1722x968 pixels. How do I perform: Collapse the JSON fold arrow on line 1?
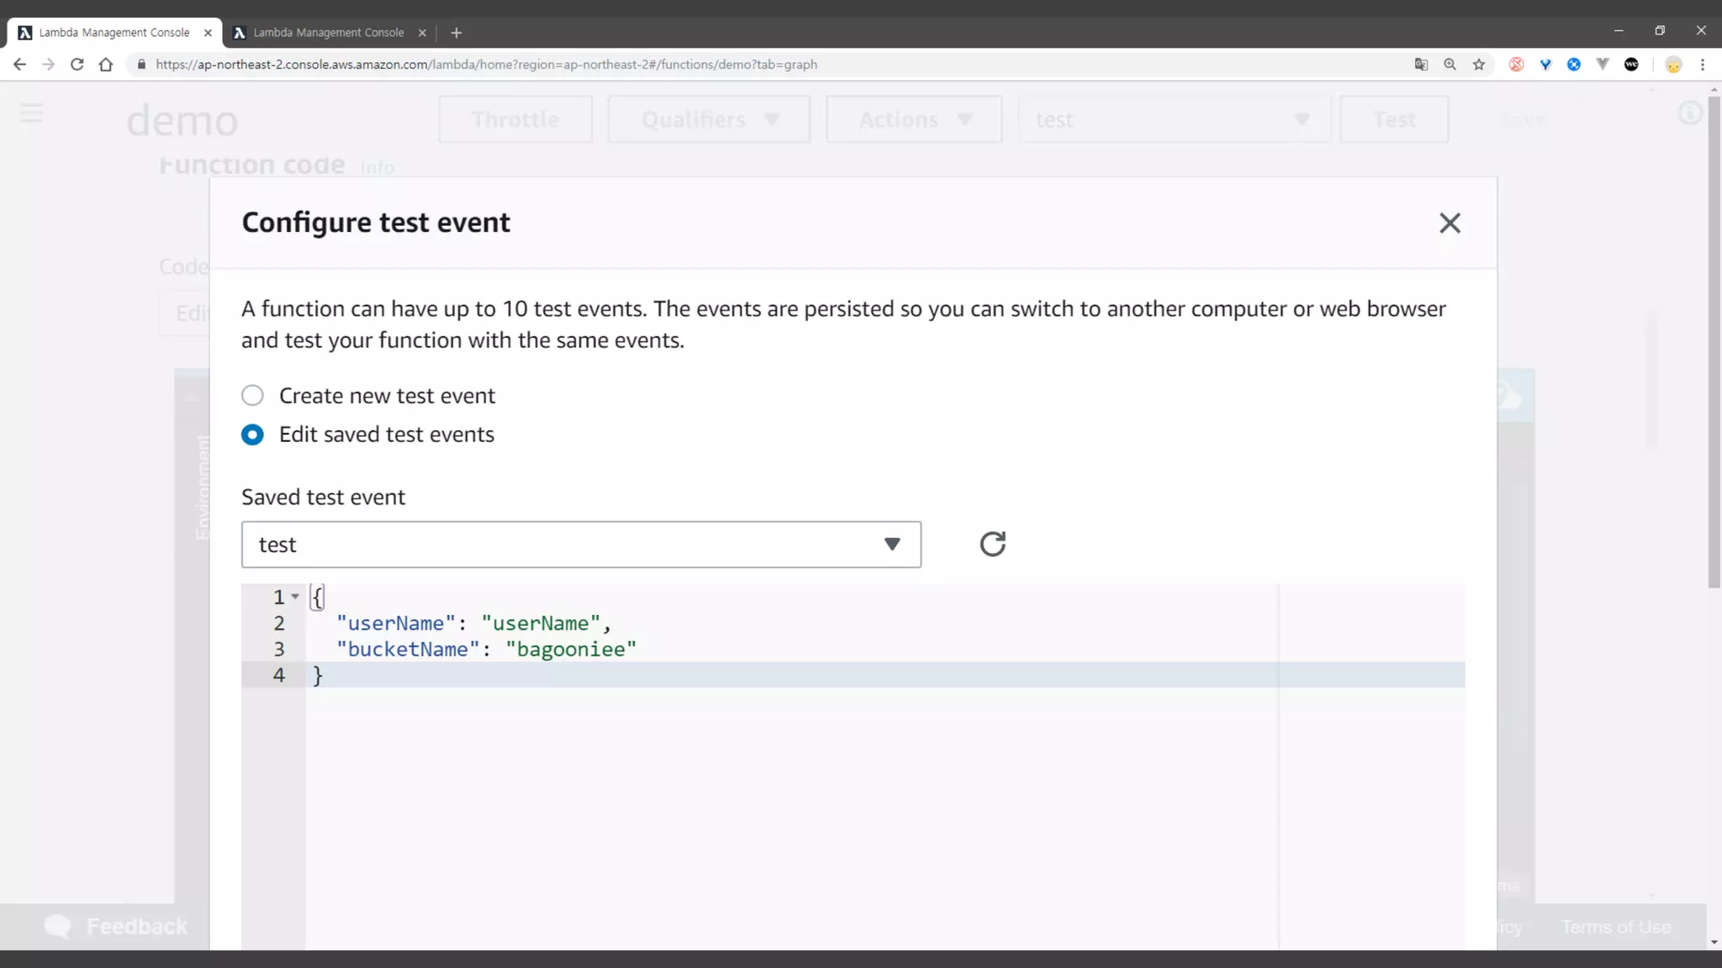[295, 597]
